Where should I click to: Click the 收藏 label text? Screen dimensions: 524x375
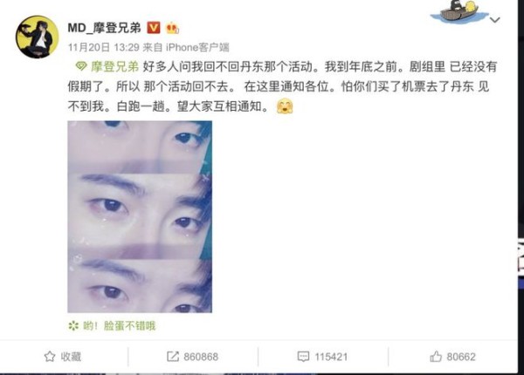pyautogui.click(x=71, y=357)
